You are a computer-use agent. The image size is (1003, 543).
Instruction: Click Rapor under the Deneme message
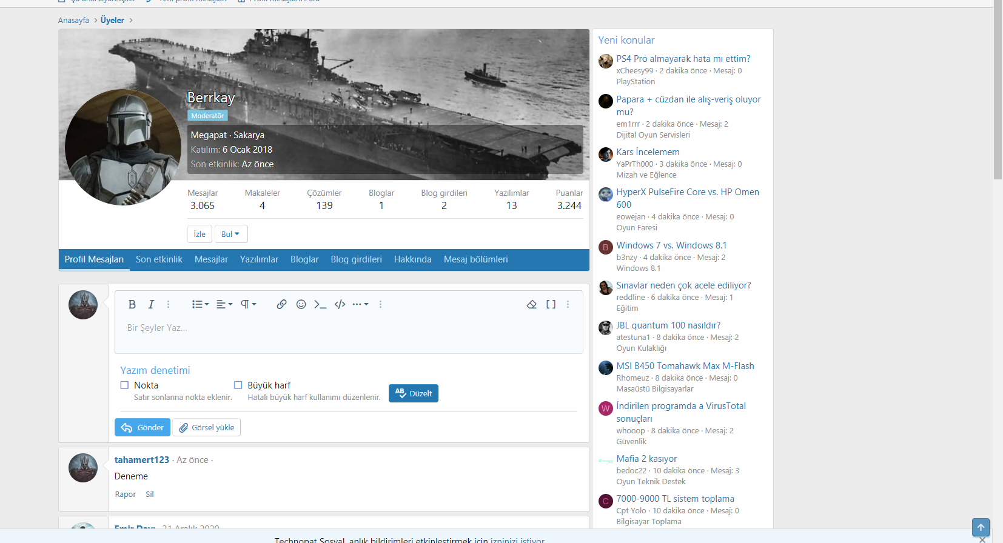tap(126, 495)
